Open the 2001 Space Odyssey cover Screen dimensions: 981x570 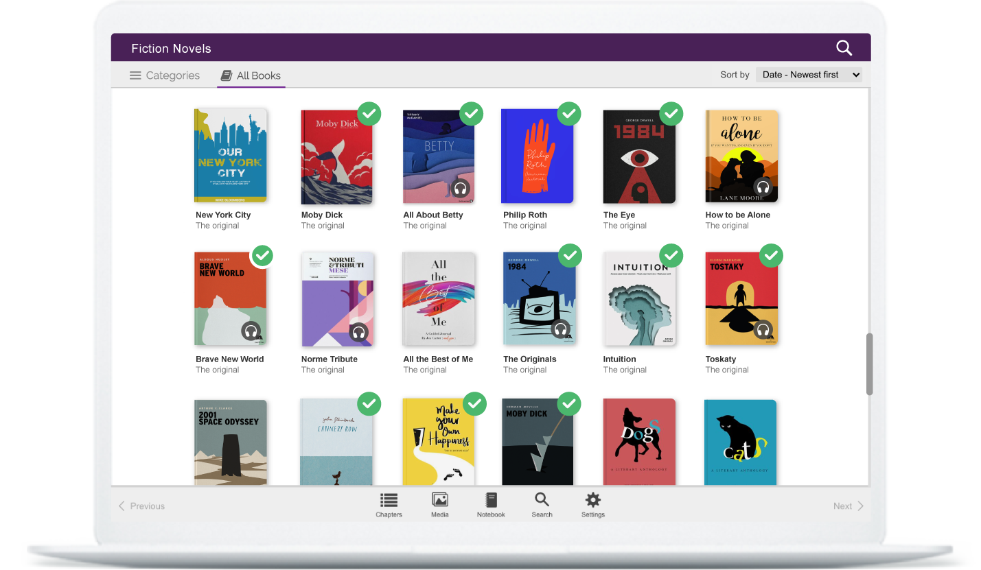tap(230, 443)
